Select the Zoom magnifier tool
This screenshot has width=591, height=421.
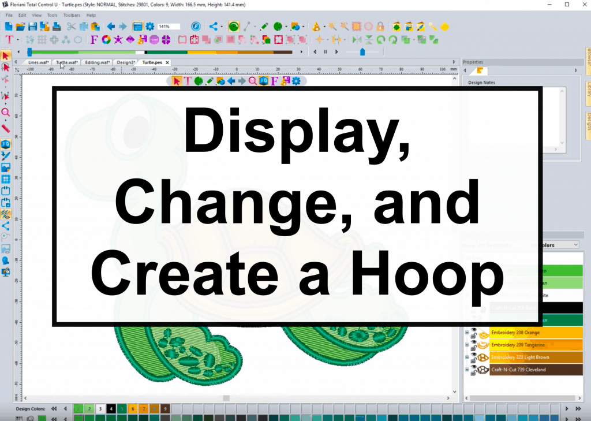6,113
